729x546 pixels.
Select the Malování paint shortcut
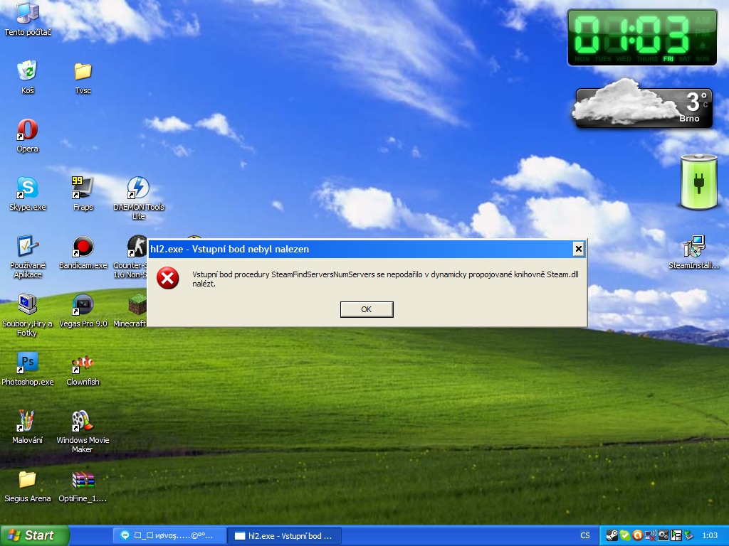[28, 427]
